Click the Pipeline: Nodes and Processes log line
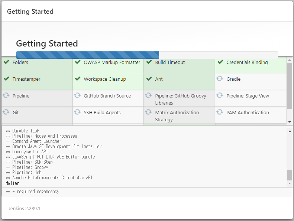 [x=41, y=136]
